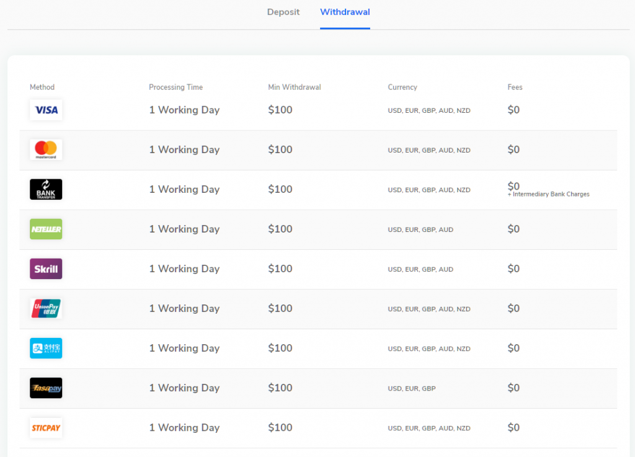Click the Mastercard row's $0 fee
This screenshot has height=457, width=635.
(x=513, y=149)
